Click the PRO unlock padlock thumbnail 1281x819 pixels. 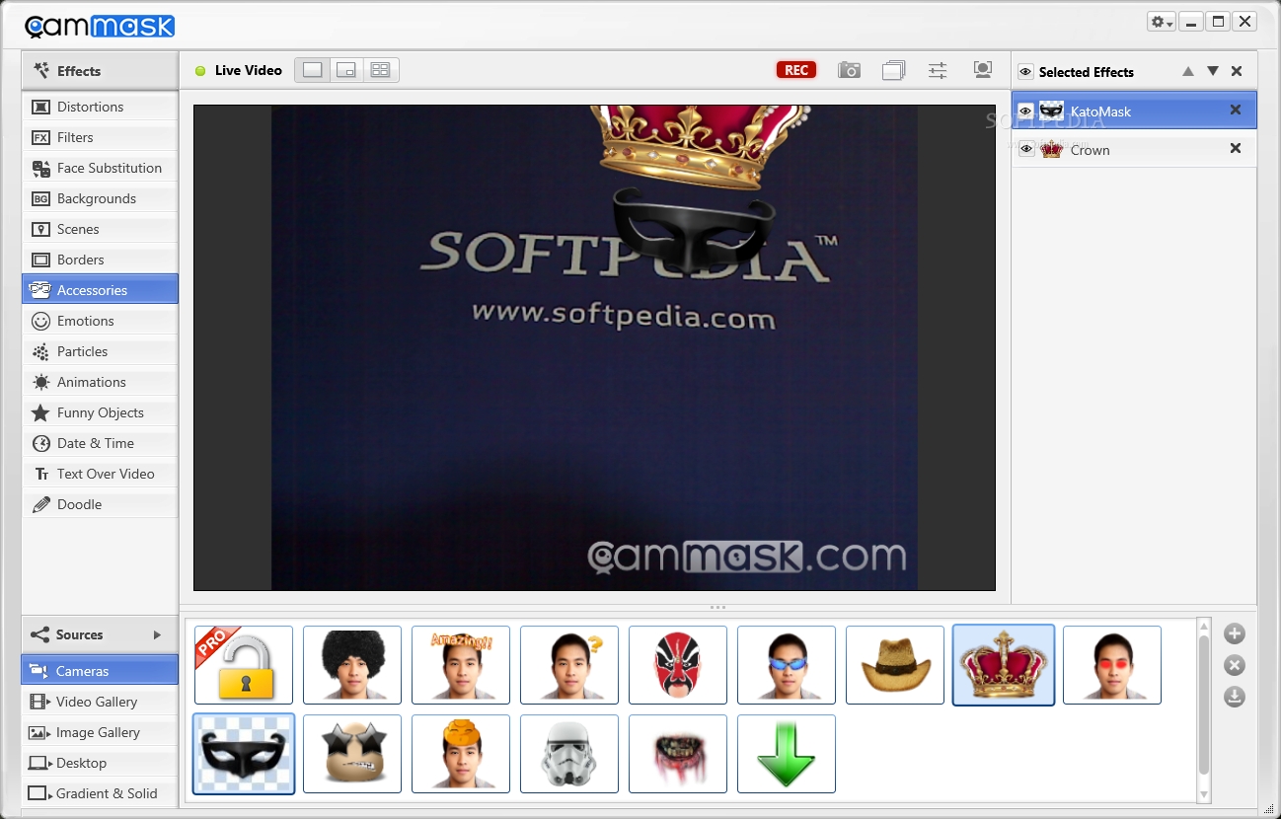tap(244, 665)
